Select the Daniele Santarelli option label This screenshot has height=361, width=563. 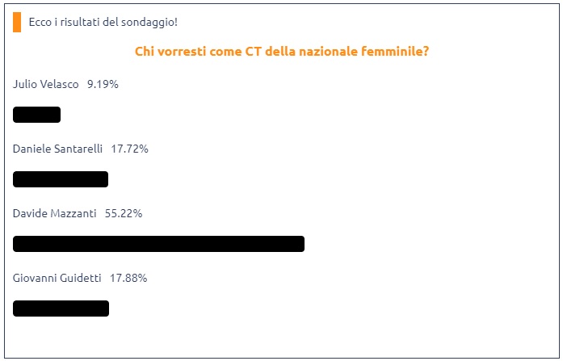[x=57, y=149]
